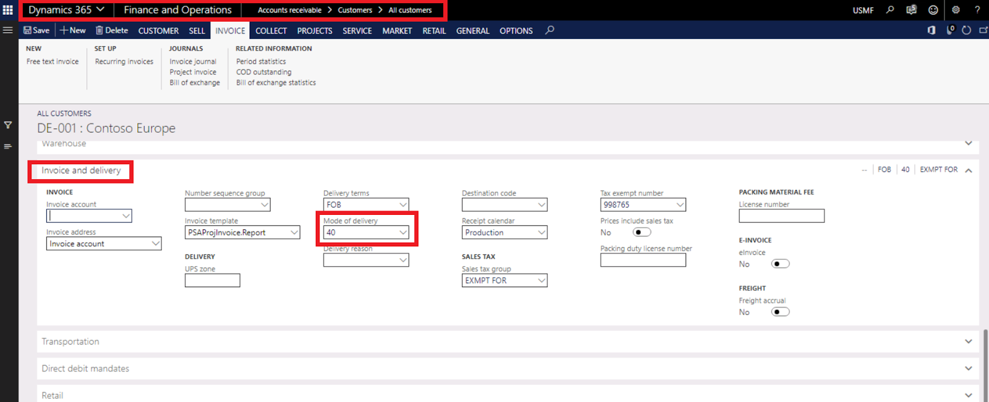The width and height of the screenshot is (989, 402).
Task: Open the Delivery terms dropdown
Action: click(403, 204)
